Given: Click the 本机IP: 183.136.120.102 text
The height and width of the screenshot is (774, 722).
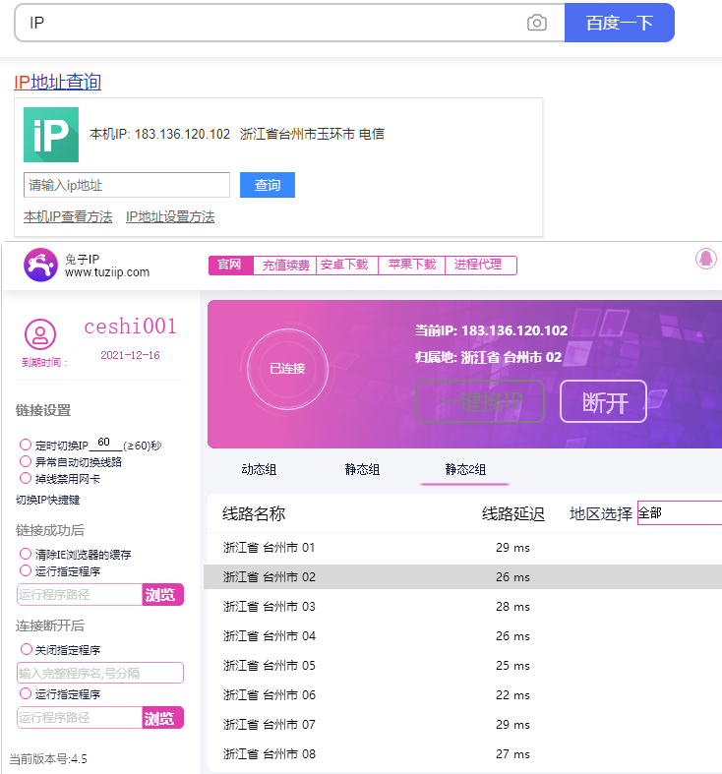Looking at the screenshot, I should tap(159, 135).
